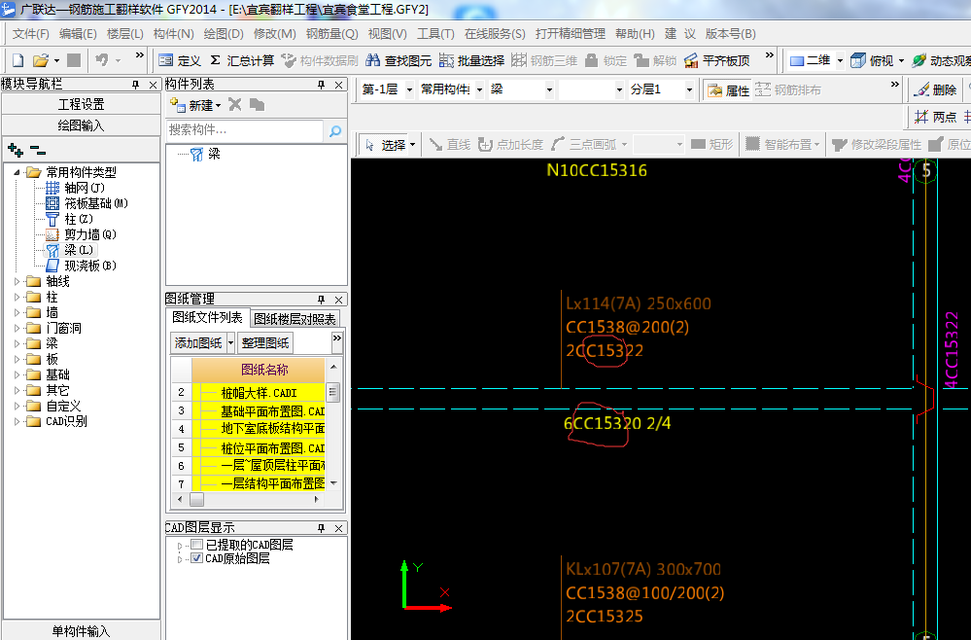This screenshot has width=971, height=640.
Task: Select 剪力墙(Q) tree item
Action: 89,234
